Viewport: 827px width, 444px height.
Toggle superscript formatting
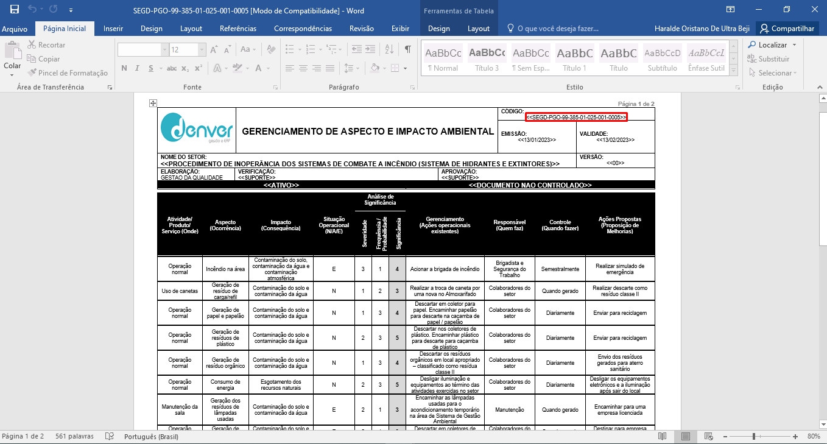(x=198, y=68)
